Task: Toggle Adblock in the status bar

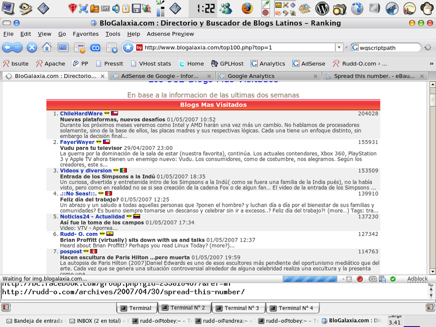Action: tap(417, 279)
